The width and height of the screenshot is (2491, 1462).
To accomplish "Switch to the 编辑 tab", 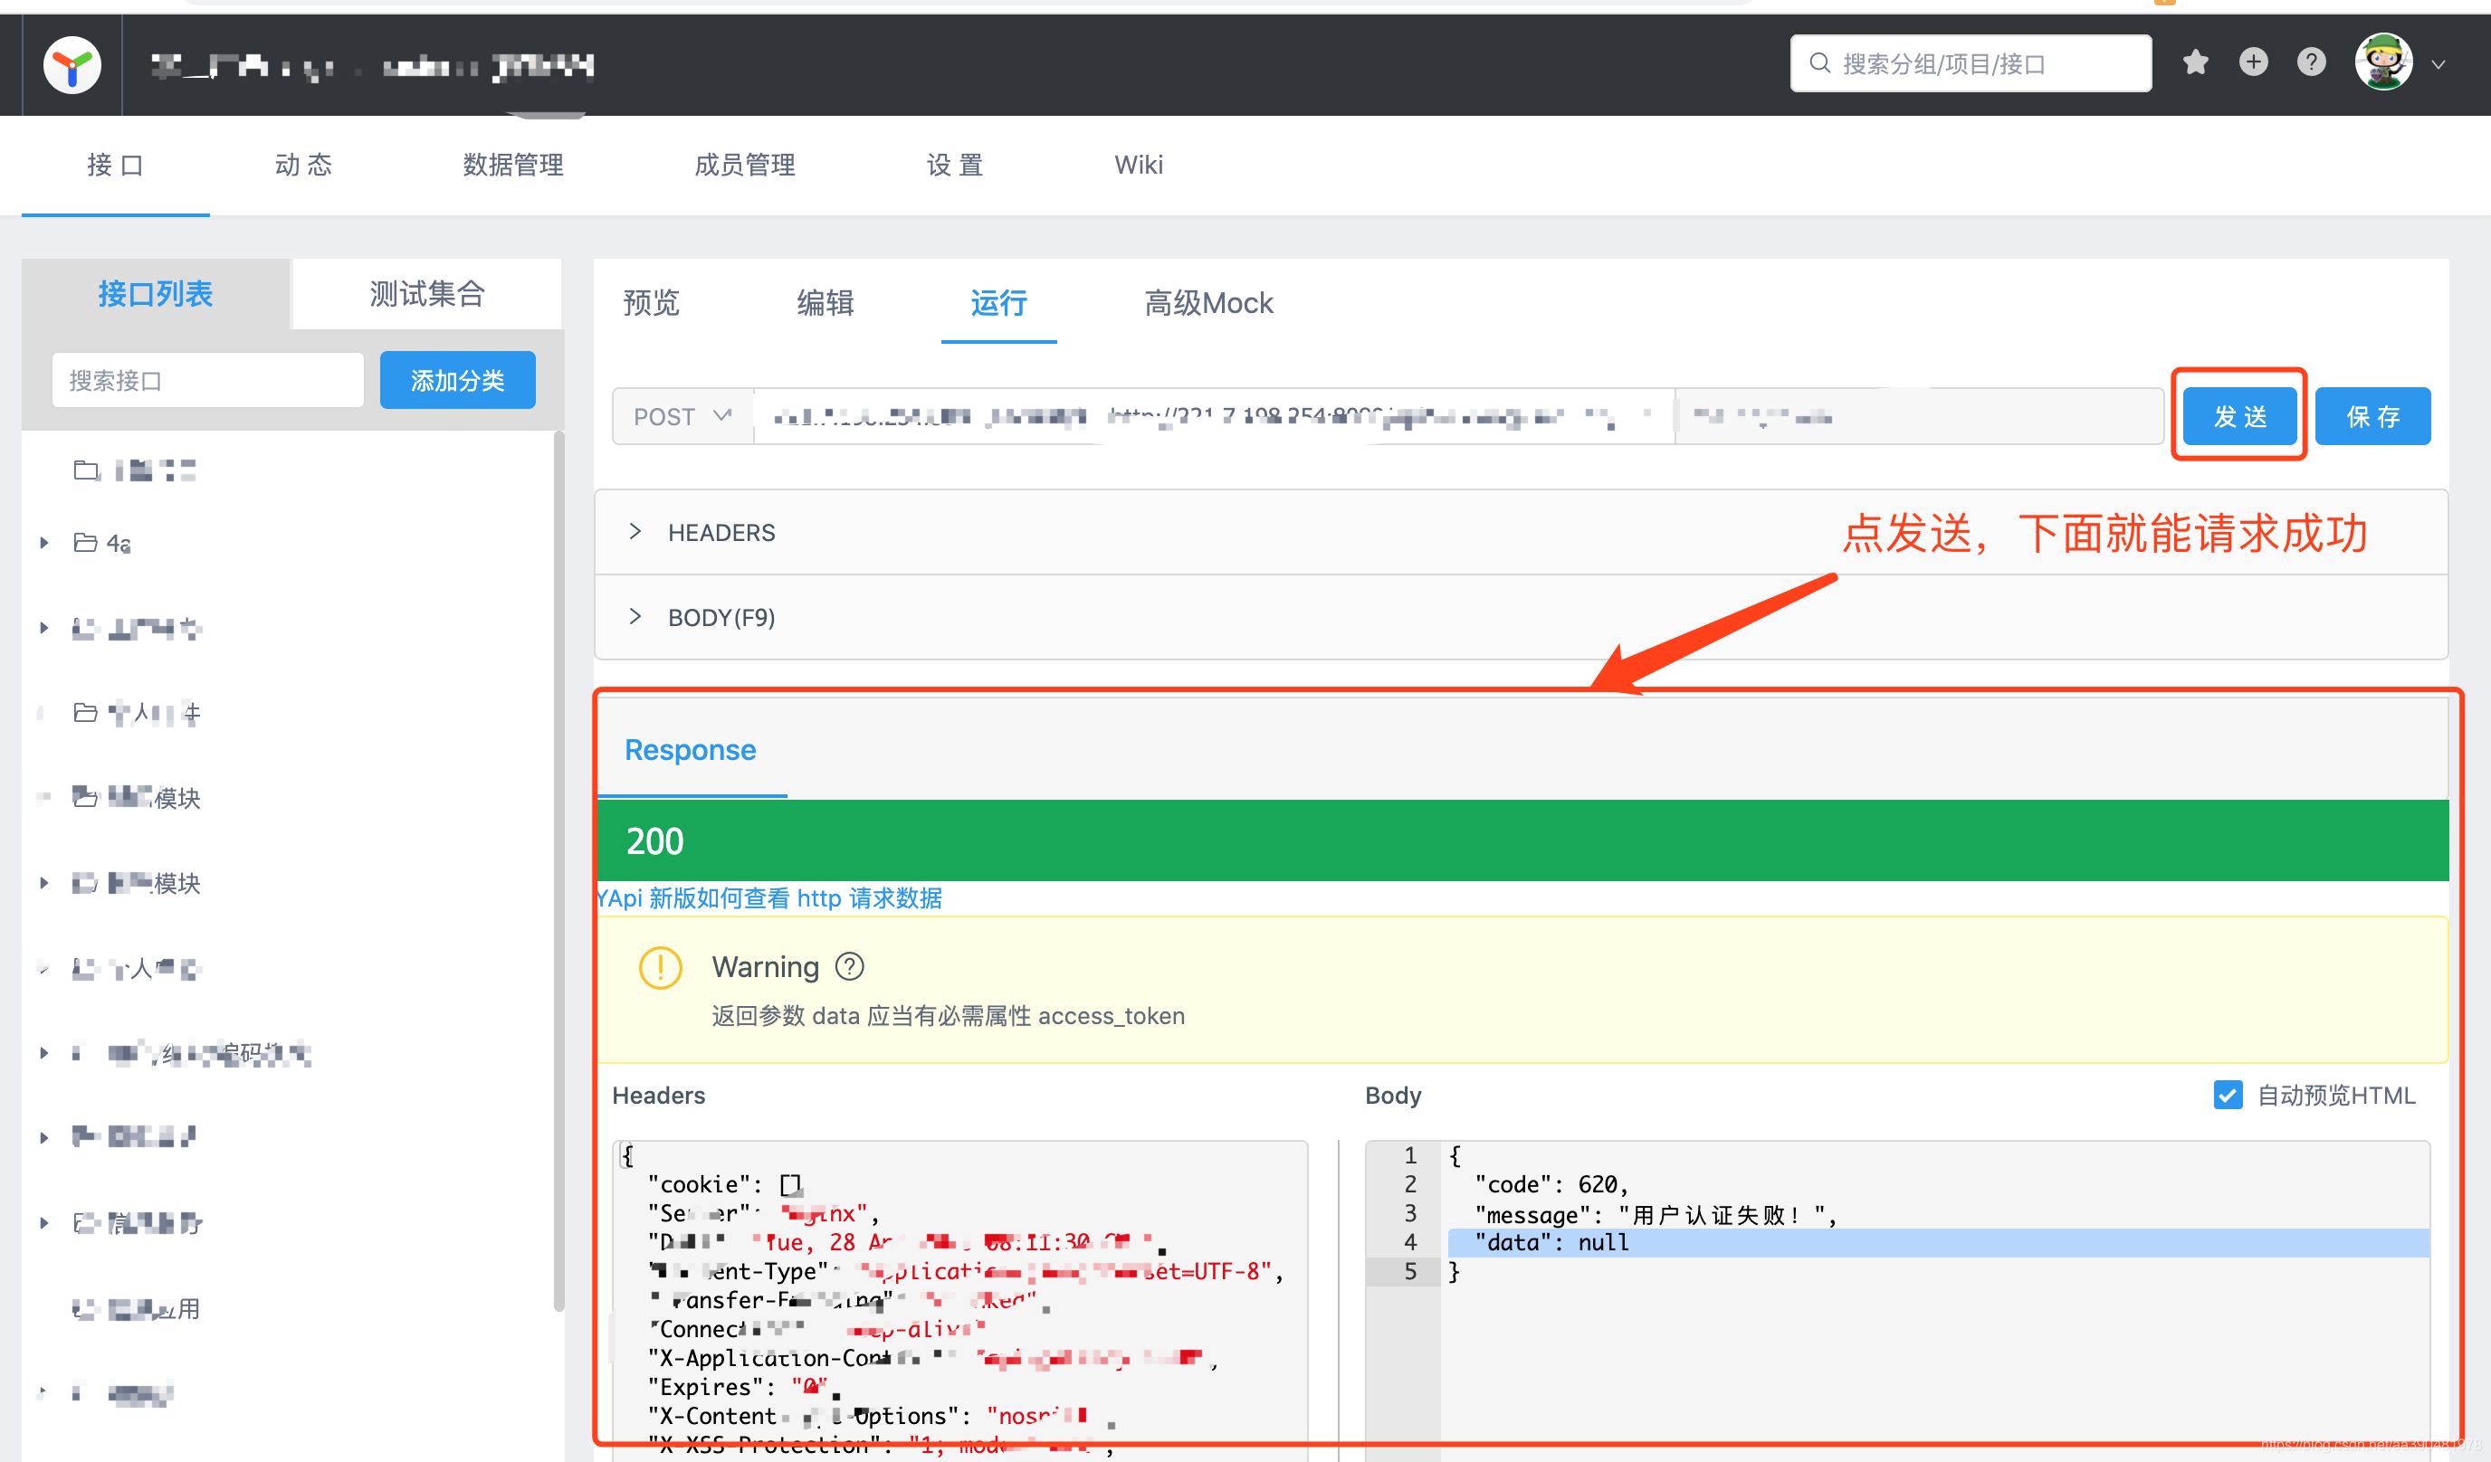I will pyautogui.click(x=825, y=302).
